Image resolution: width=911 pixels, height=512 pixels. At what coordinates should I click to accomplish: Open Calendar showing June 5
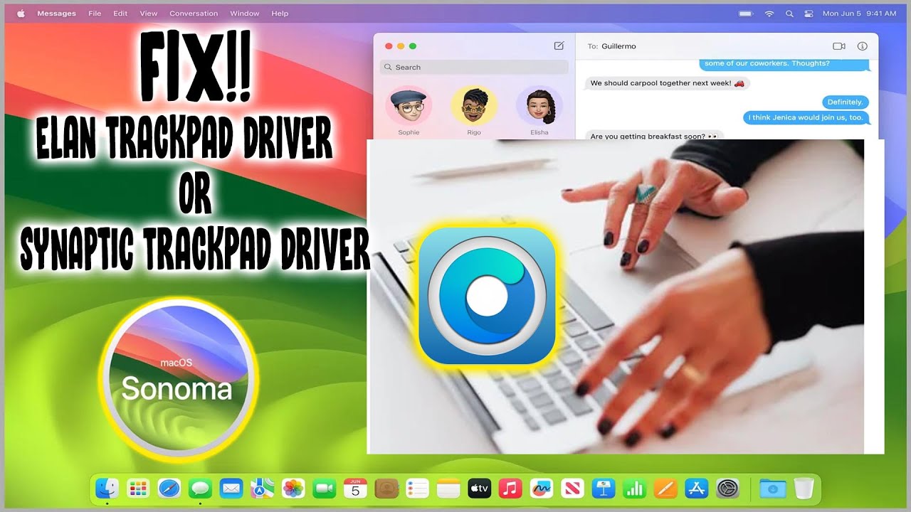pos(355,489)
